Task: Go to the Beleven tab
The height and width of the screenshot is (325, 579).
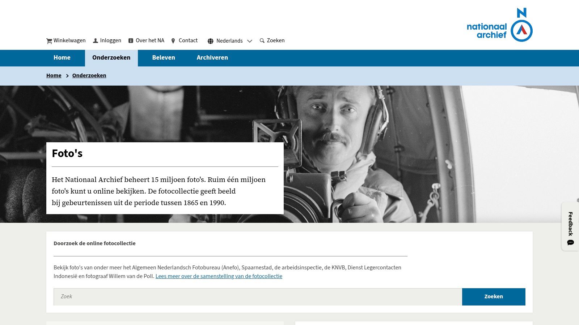Action: click(164, 58)
